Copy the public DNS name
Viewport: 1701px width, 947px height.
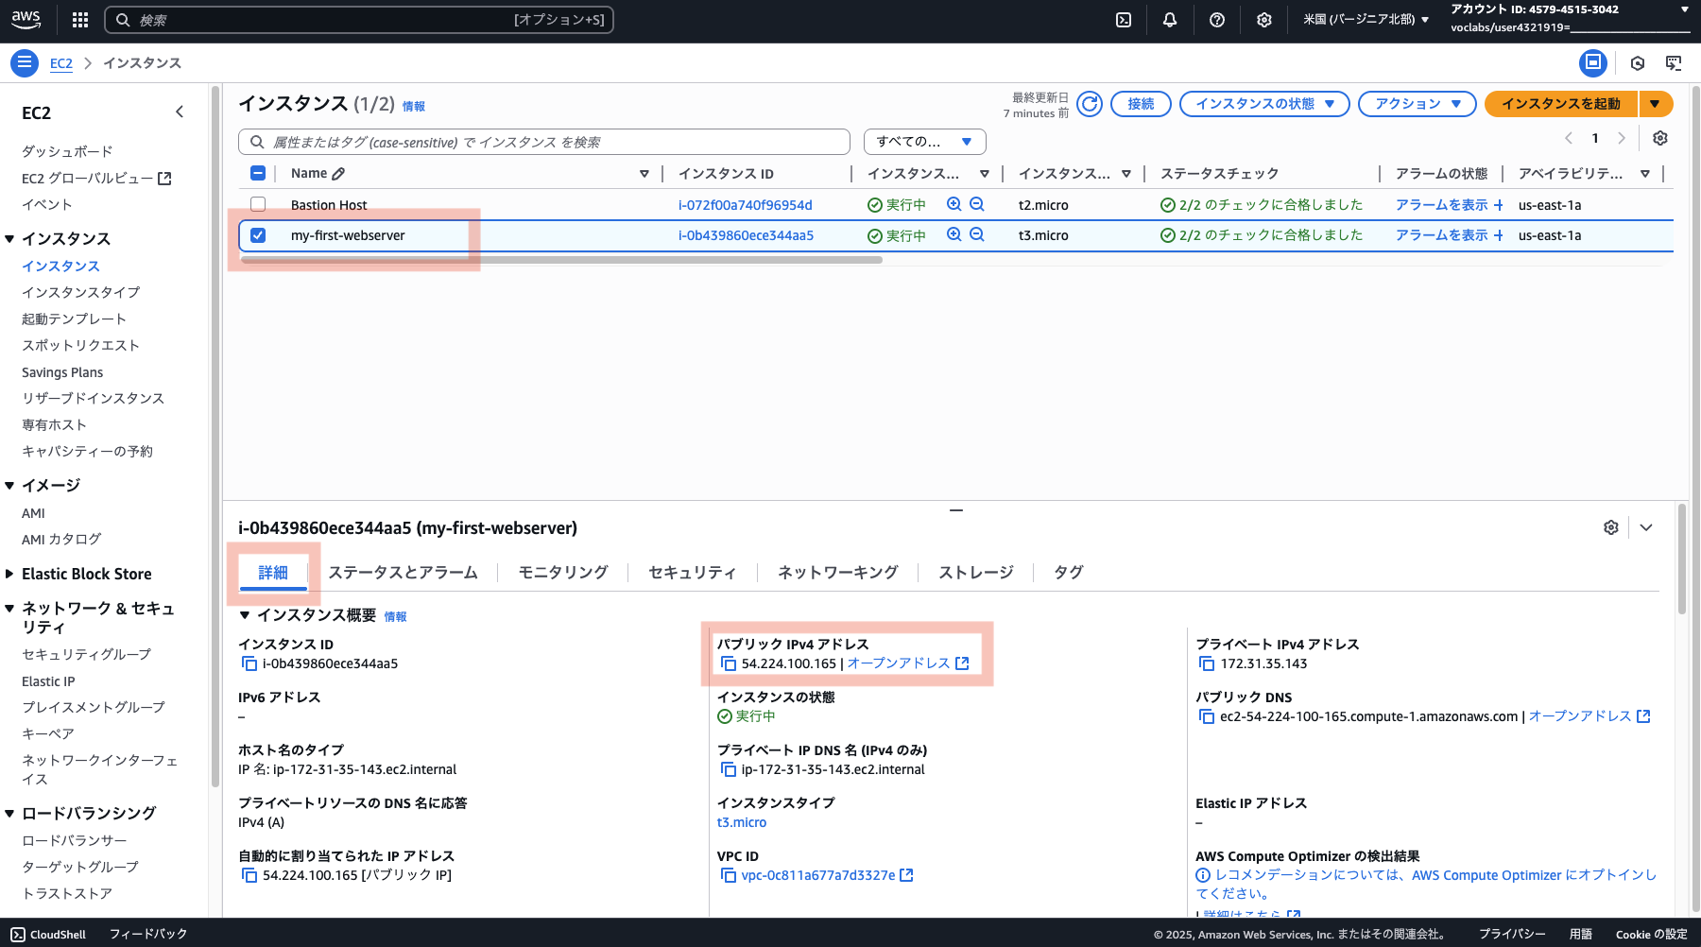1207,717
